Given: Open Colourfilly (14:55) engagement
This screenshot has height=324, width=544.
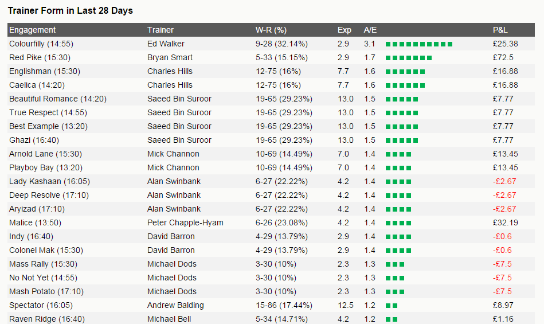Looking at the screenshot, I should (41, 44).
